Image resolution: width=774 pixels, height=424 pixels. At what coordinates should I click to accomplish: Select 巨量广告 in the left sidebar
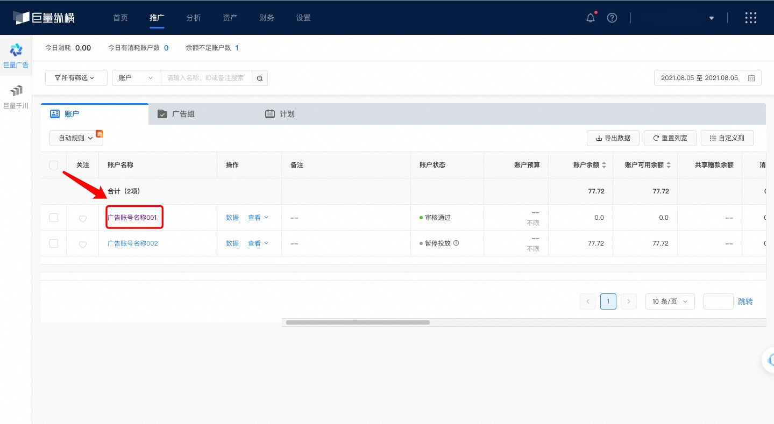(x=16, y=54)
